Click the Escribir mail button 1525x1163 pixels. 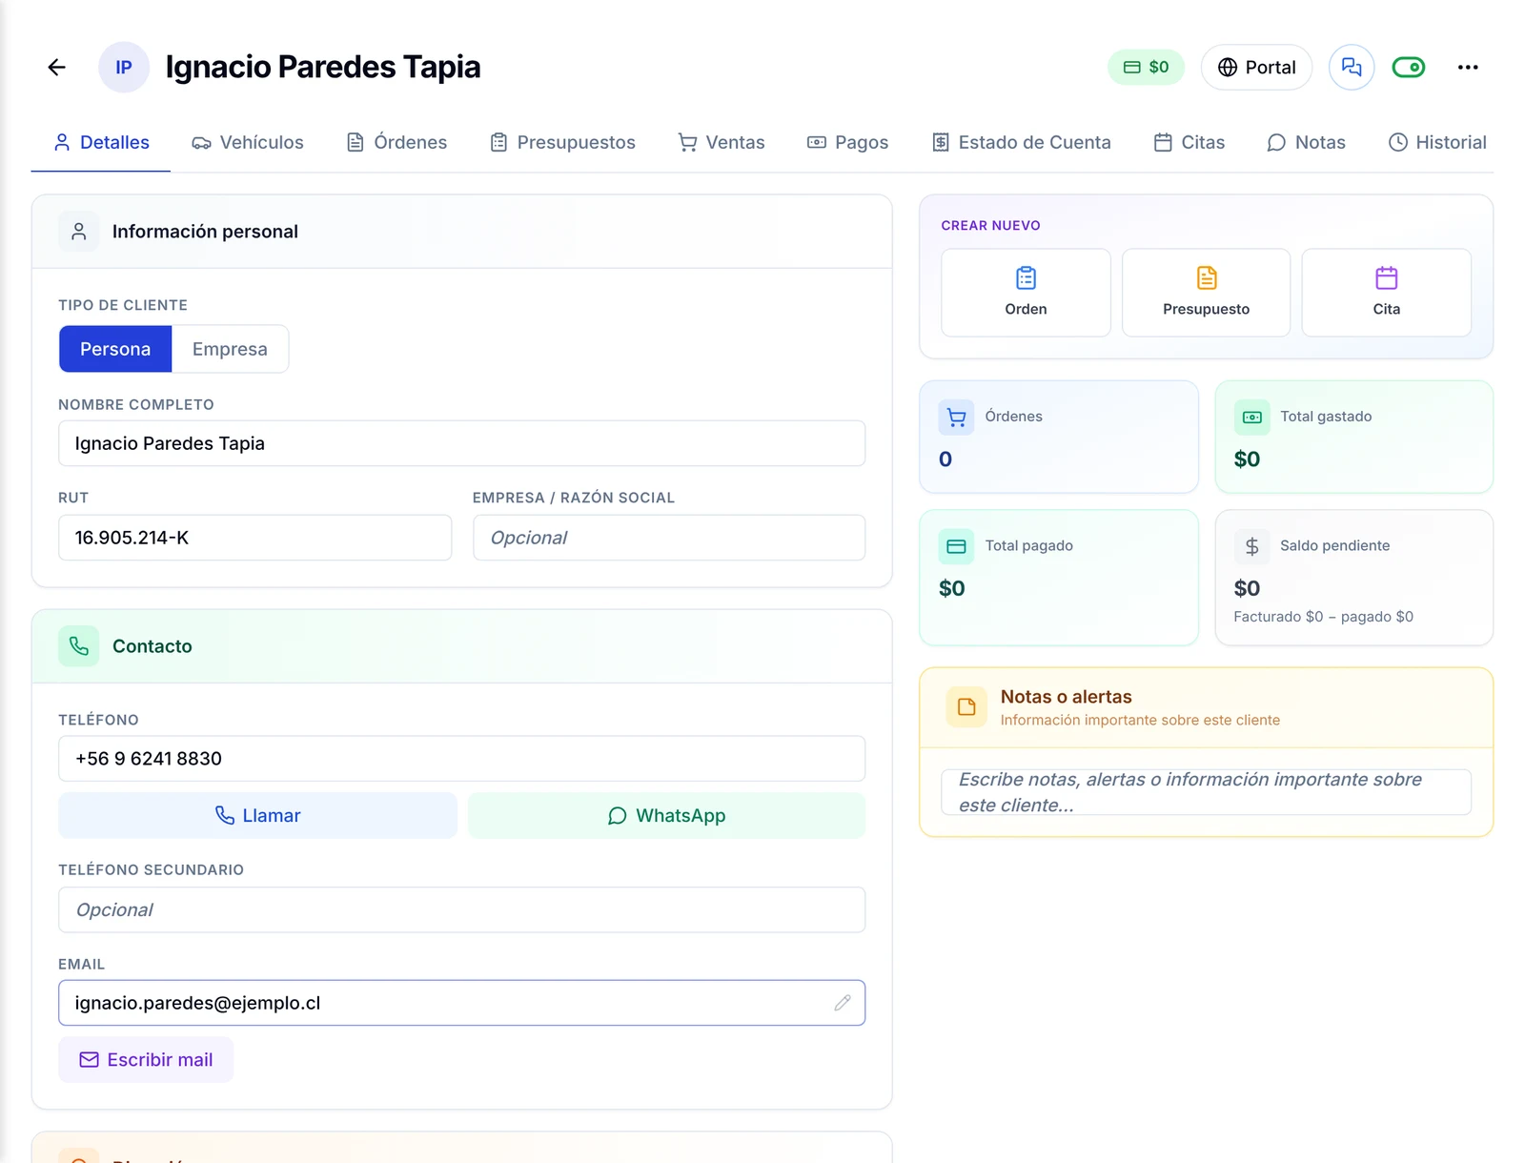click(x=146, y=1060)
